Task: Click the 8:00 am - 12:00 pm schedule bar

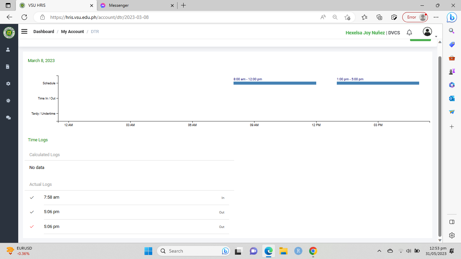Action: [275, 83]
